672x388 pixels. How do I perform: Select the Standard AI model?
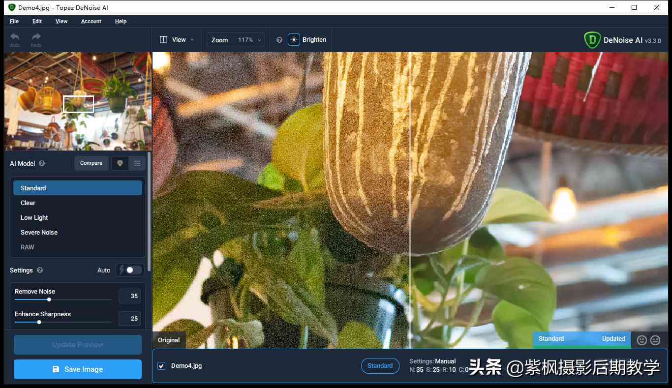pos(78,188)
